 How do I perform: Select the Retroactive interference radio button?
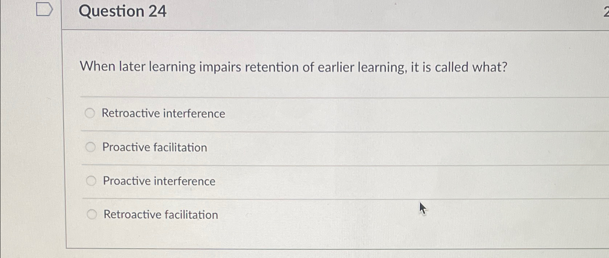pos(90,113)
